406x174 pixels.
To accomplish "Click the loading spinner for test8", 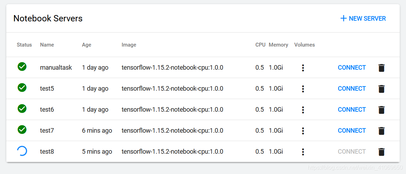I will click(22, 151).
